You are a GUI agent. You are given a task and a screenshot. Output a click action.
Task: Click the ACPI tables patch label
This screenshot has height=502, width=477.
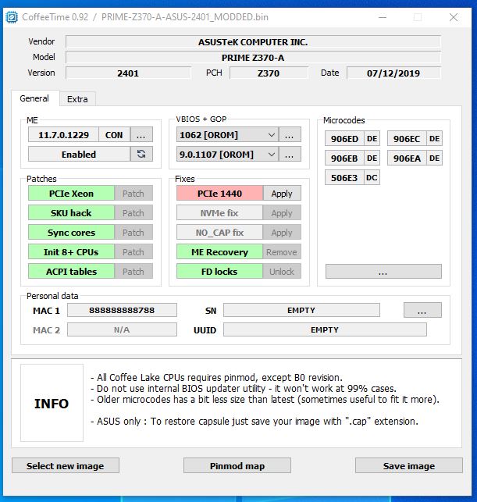[71, 272]
